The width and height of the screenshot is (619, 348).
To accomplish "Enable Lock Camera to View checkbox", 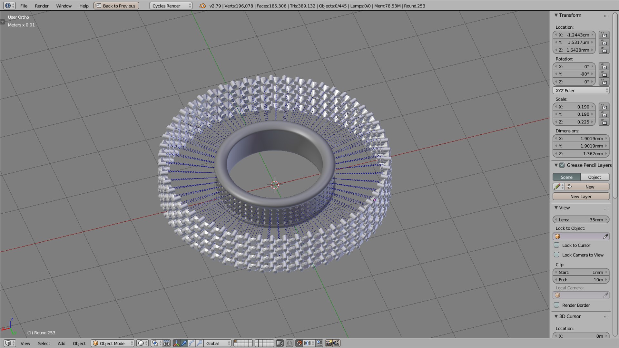I will point(556,255).
